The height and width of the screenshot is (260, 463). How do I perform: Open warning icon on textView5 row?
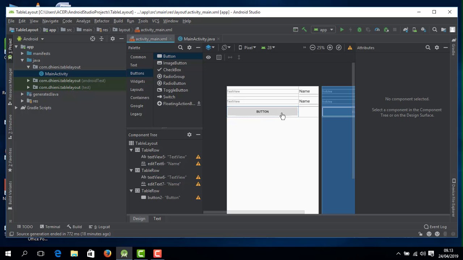[x=198, y=157]
